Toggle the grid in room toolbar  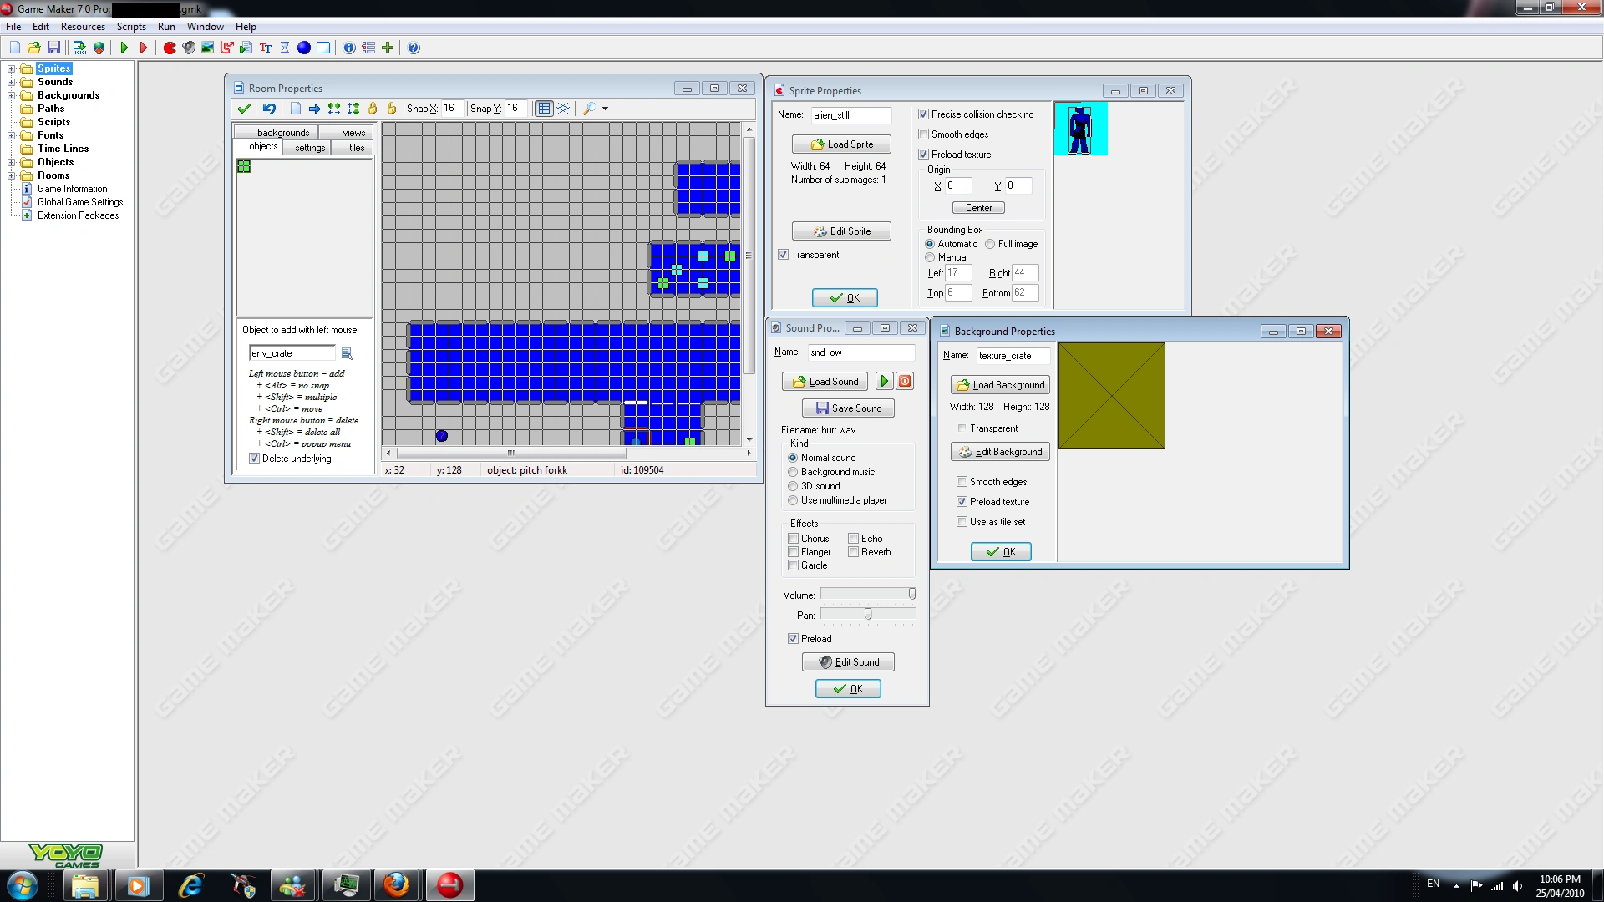click(x=544, y=109)
